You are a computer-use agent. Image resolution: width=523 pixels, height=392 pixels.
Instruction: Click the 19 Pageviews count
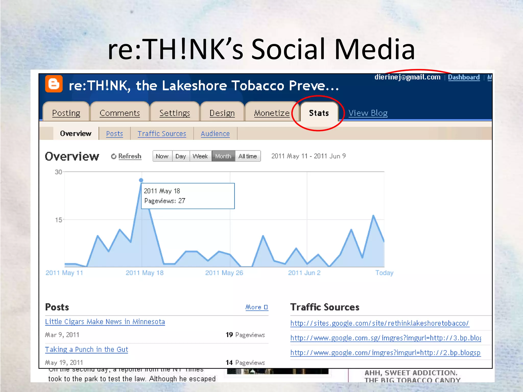pos(245,335)
